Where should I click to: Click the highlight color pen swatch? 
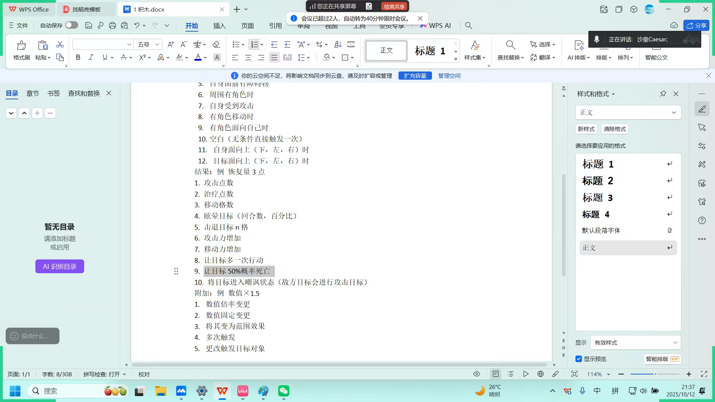pos(179,57)
